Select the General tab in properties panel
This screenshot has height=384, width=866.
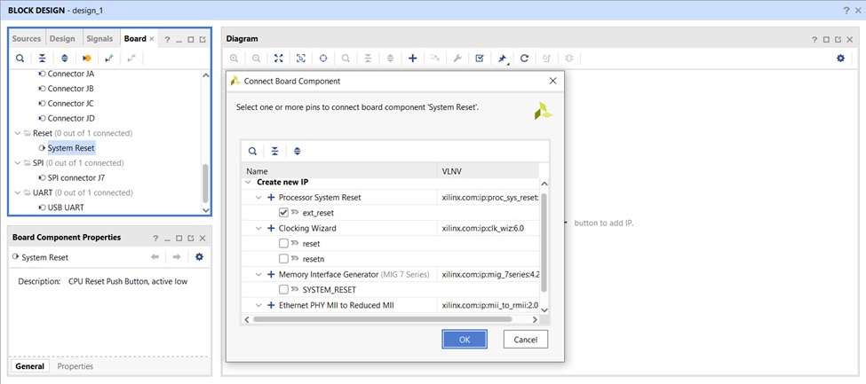pos(30,366)
